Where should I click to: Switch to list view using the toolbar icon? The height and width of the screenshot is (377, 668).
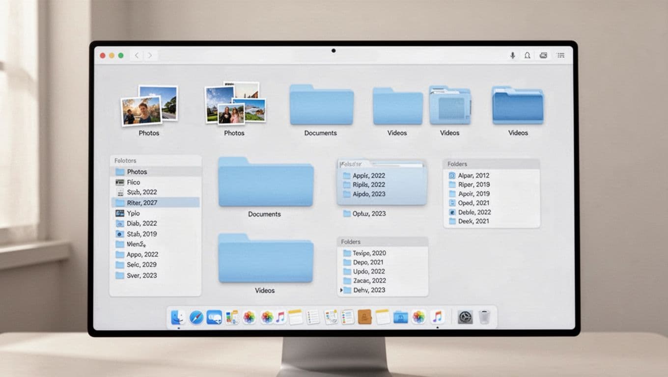pos(560,55)
